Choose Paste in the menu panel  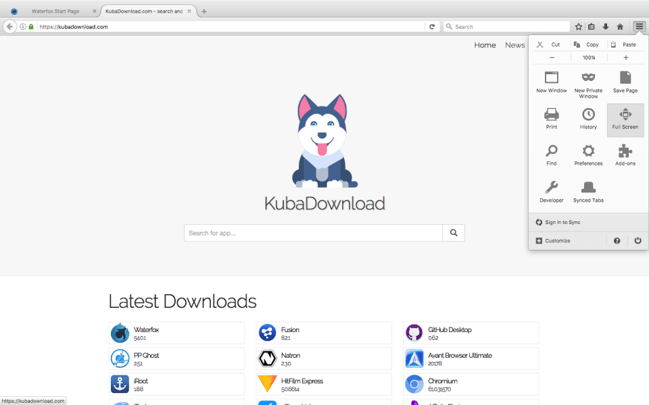625,45
